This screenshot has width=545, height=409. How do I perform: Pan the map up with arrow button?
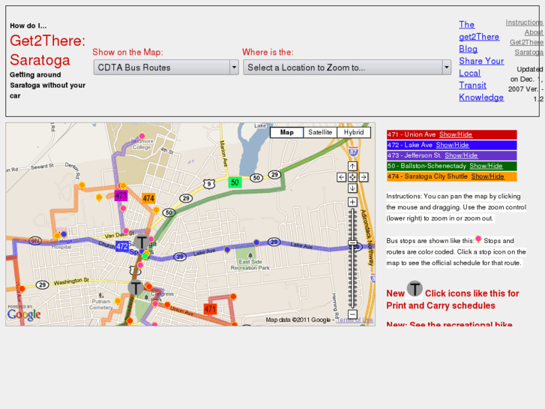click(x=352, y=167)
